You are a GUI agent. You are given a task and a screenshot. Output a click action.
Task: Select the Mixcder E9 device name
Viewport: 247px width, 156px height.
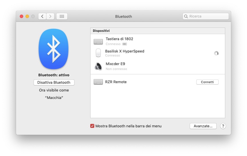(x=115, y=64)
